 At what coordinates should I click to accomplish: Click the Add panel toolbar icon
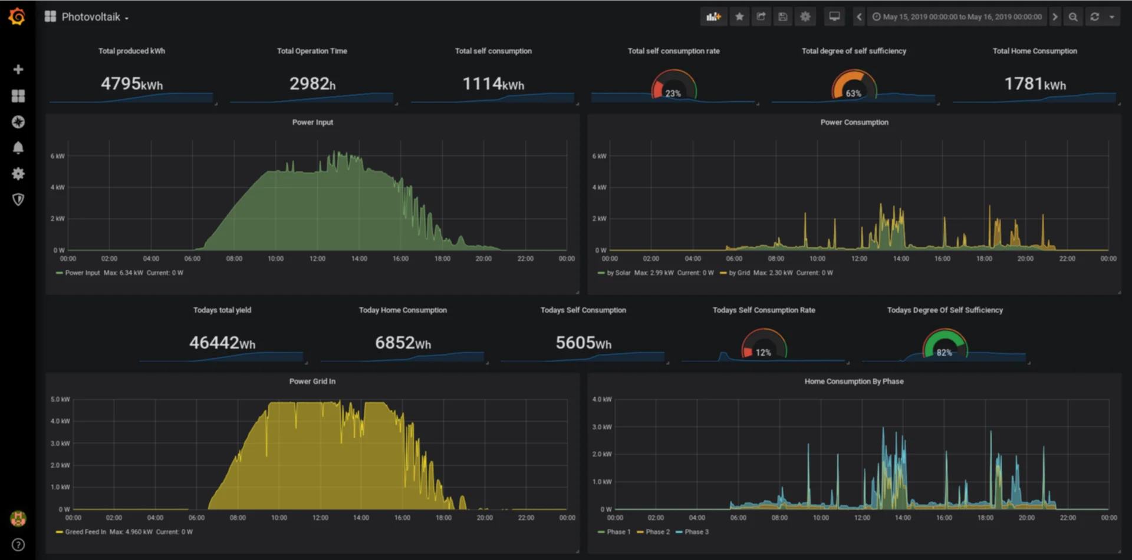[x=713, y=16]
